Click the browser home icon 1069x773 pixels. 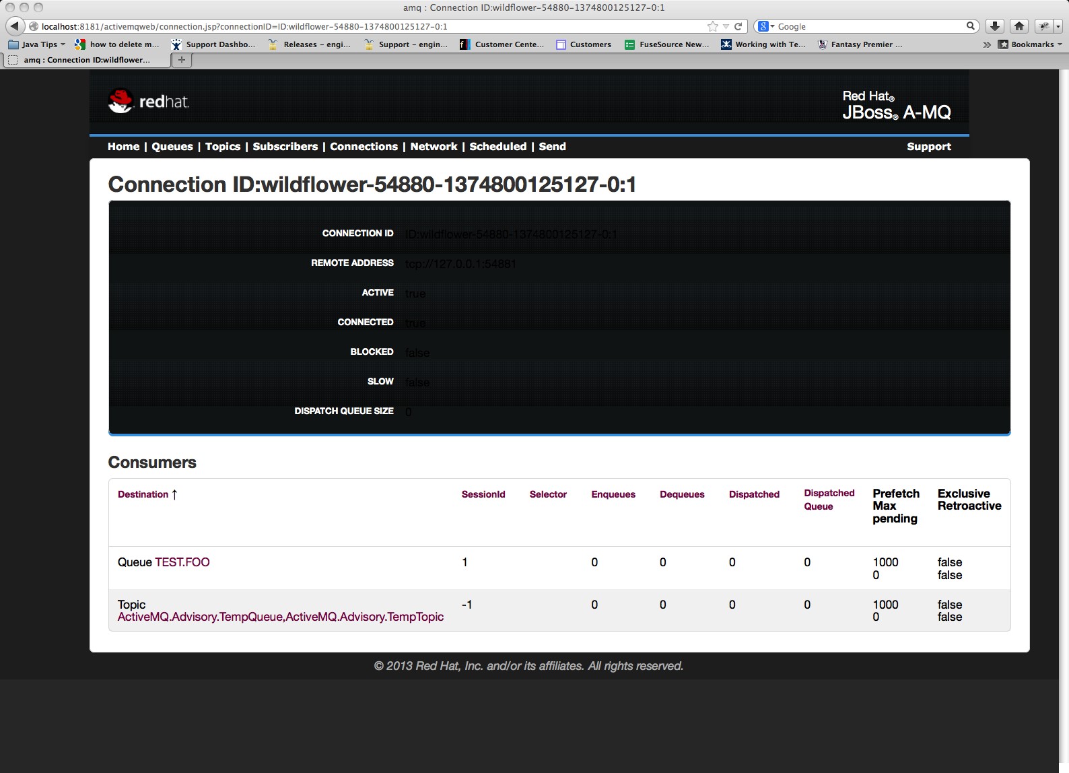coord(1019,26)
